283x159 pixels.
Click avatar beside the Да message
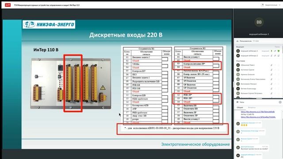(238, 155)
